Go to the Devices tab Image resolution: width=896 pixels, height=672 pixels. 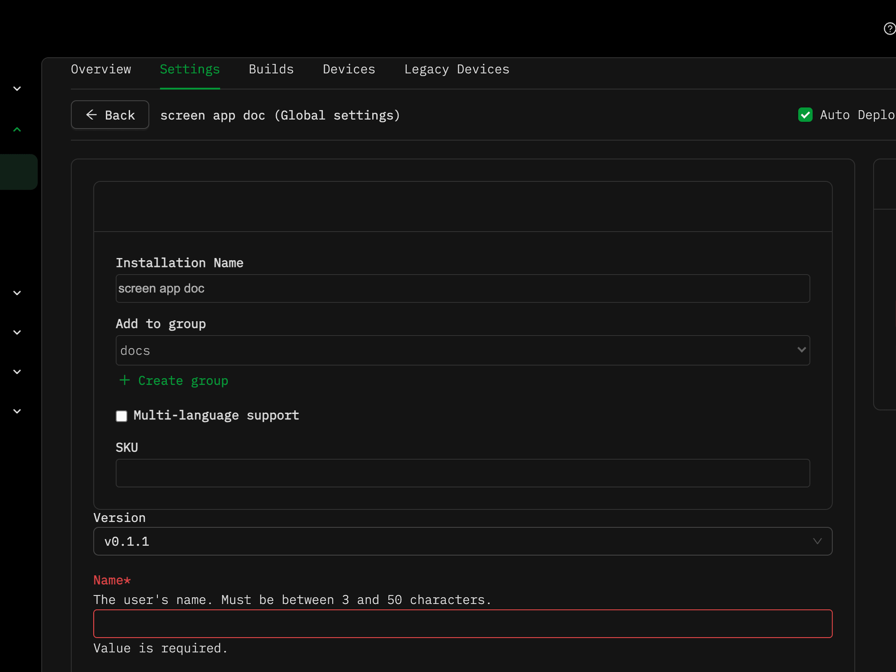point(349,69)
